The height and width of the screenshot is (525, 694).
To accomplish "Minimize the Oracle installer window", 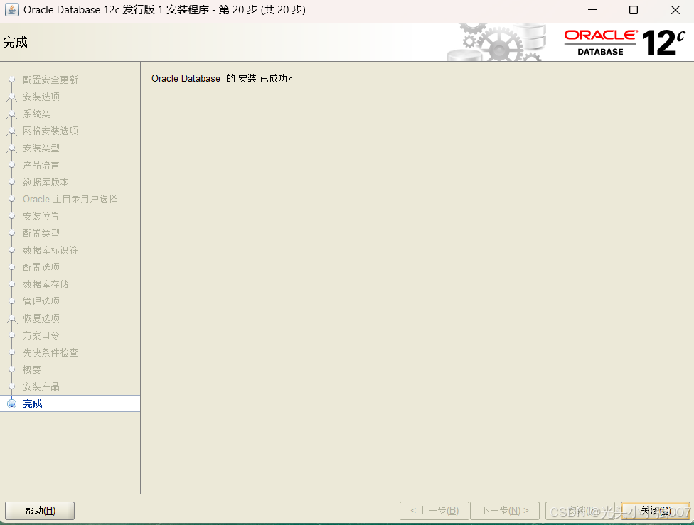I will [592, 10].
